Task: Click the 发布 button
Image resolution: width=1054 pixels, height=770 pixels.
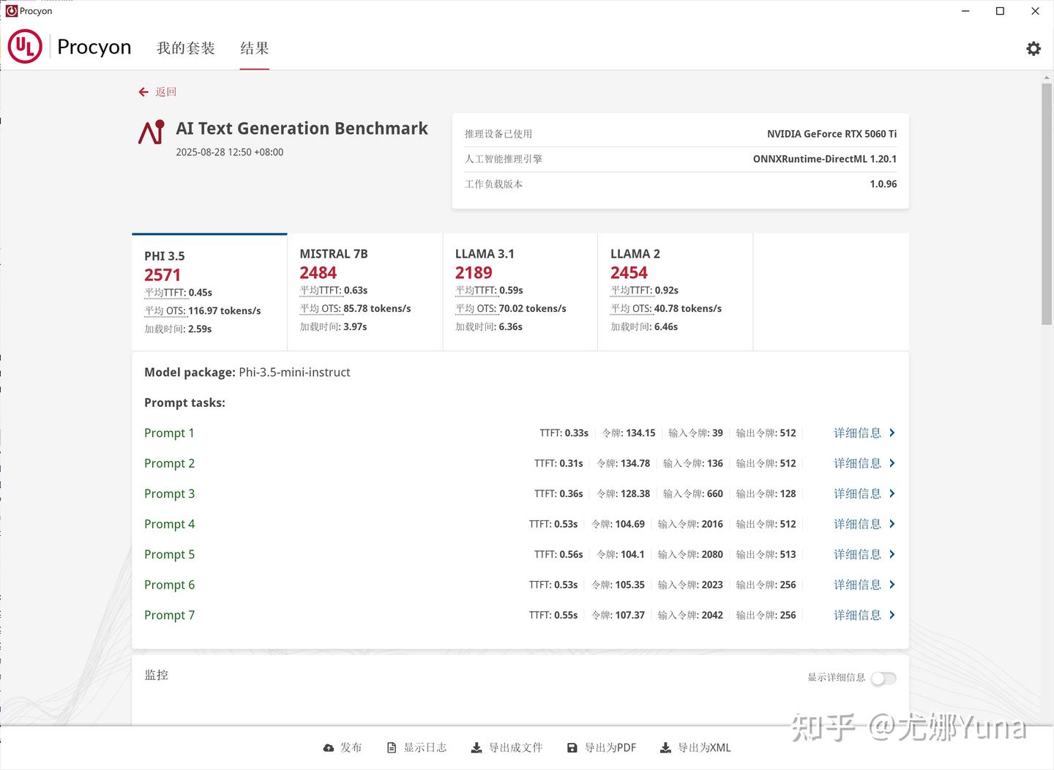Action: [343, 748]
